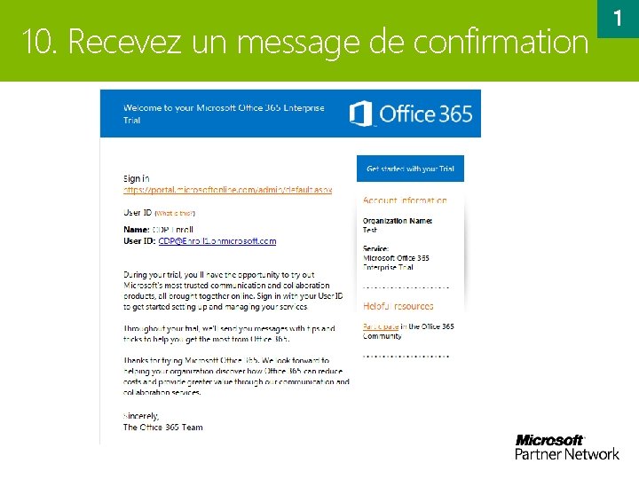Click the slide title 'Recevez un message de confirmation'
This screenshot has width=639, height=479.
point(304,42)
